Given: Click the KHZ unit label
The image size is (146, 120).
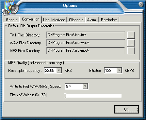Looking at the screenshot, I should pyautogui.click(x=68, y=71).
